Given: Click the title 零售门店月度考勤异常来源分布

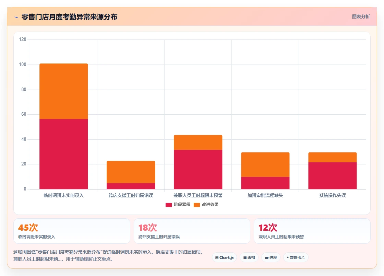Looking at the screenshot, I should 69,17.
